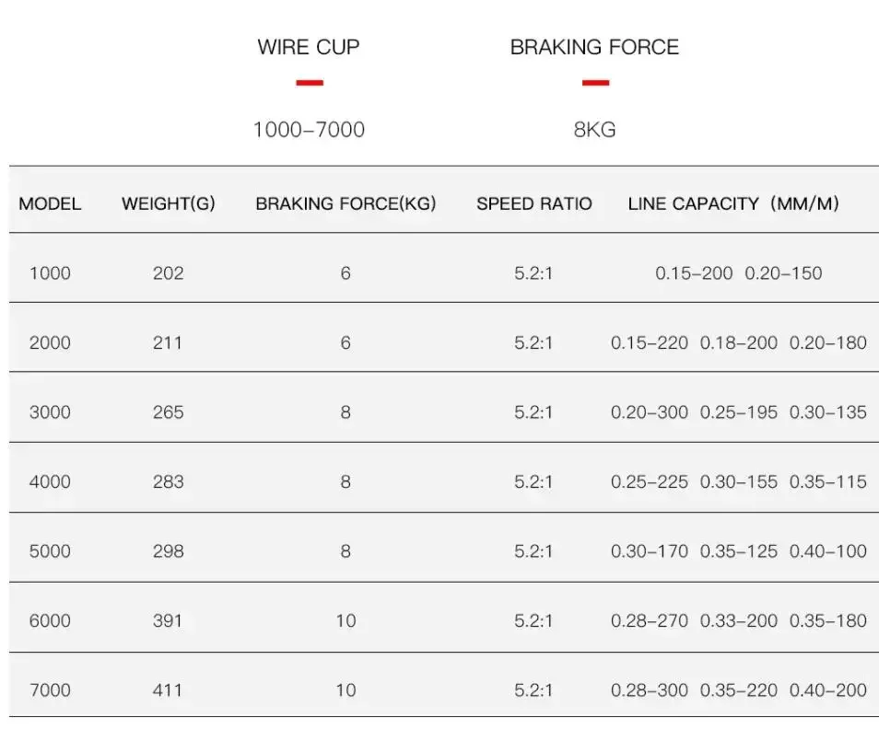Click the 0.40–100 line capacity entry
This screenshot has height=741, width=879.
tap(827, 551)
